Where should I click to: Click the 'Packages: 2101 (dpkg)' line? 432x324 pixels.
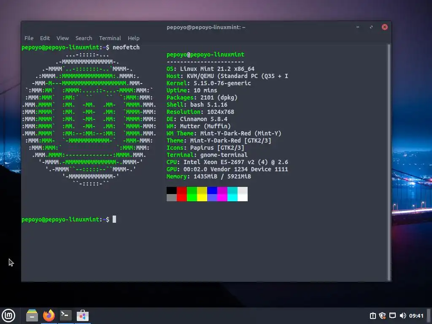(x=202, y=97)
